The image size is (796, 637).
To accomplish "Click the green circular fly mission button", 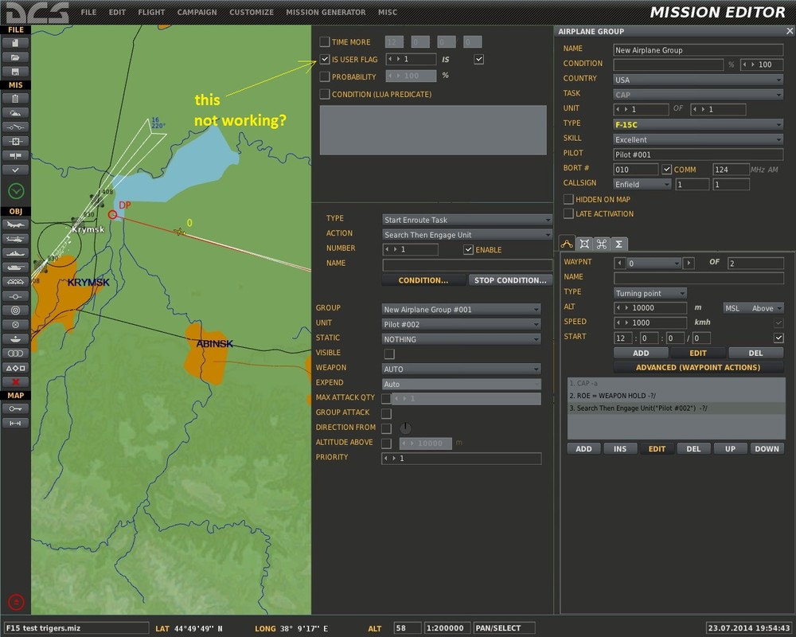I will click(x=16, y=191).
